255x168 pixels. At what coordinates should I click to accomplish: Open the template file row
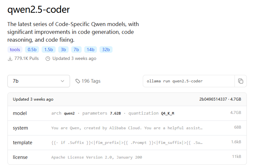coord(127,143)
